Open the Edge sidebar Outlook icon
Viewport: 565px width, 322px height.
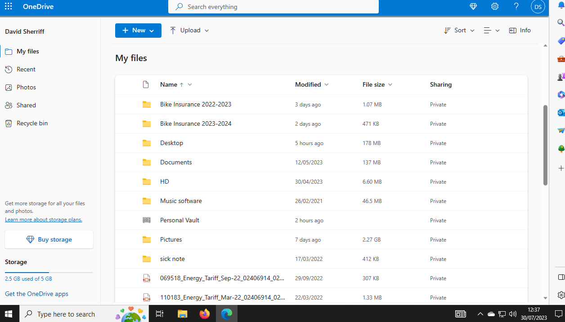561,113
